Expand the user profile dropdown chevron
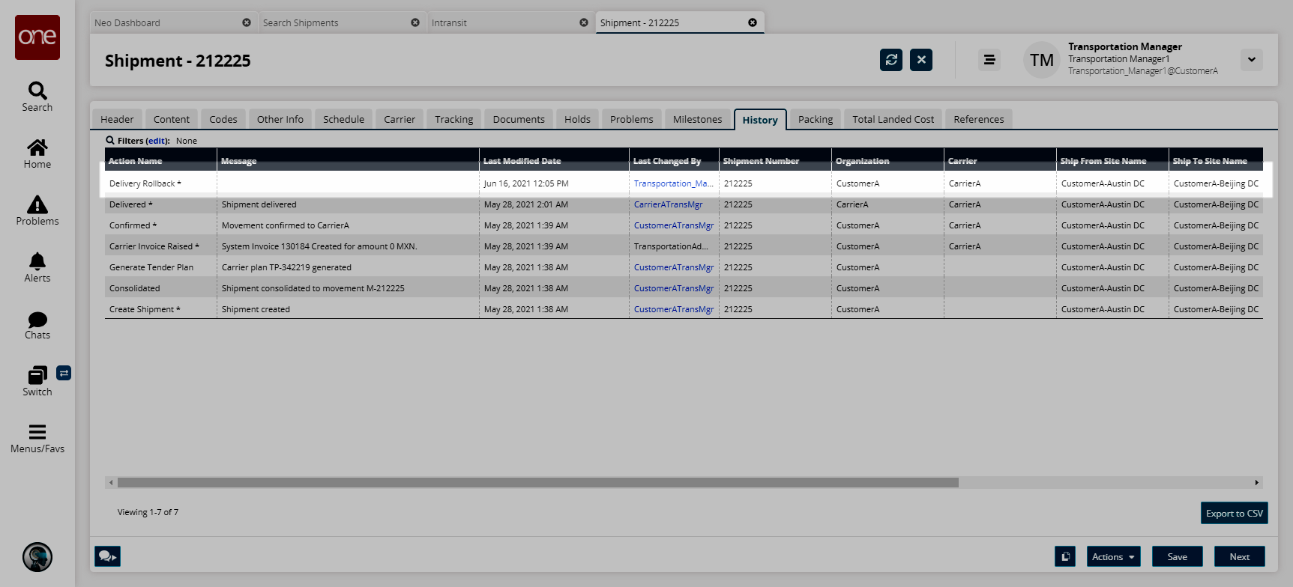Screen dimensions: 1293x587 tap(1251, 60)
